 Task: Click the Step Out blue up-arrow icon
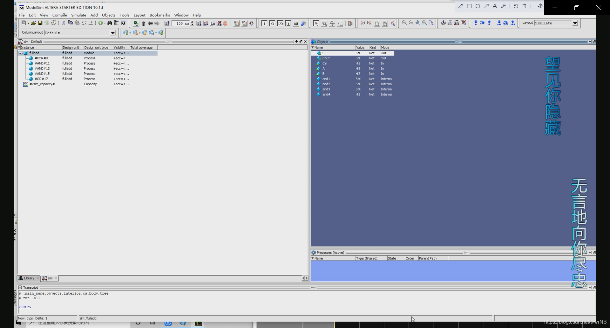[x=489, y=23]
